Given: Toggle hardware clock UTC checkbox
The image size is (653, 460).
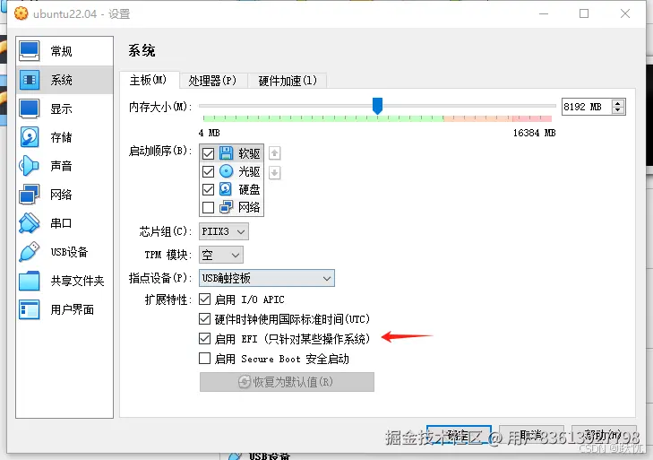Looking at the screenshot, I should coord(204,319).
